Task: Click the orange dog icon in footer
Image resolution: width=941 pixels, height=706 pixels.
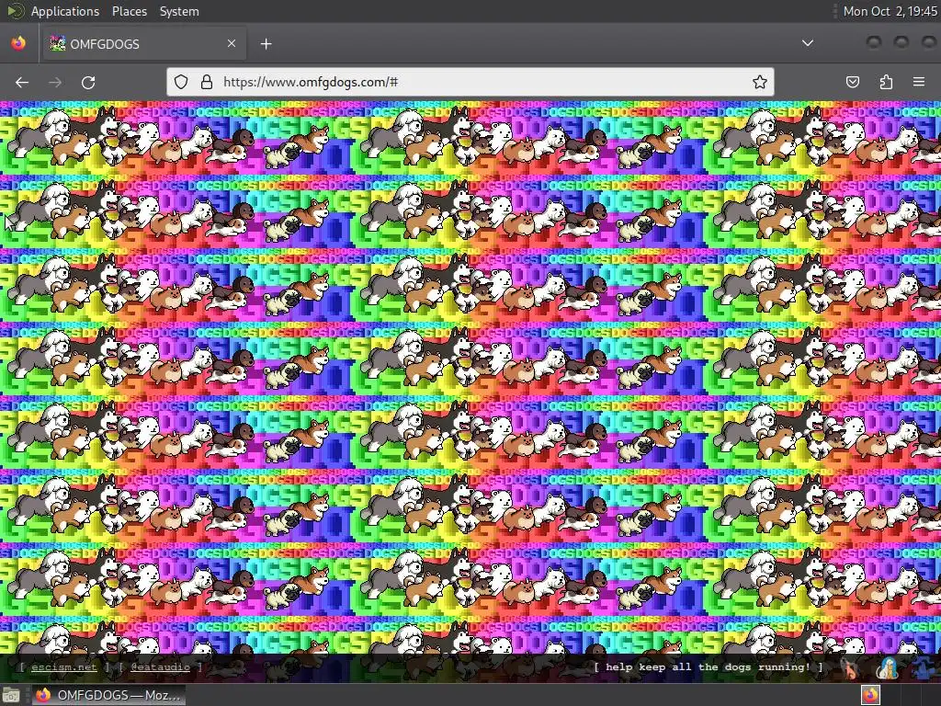Action: click(849, 667)
